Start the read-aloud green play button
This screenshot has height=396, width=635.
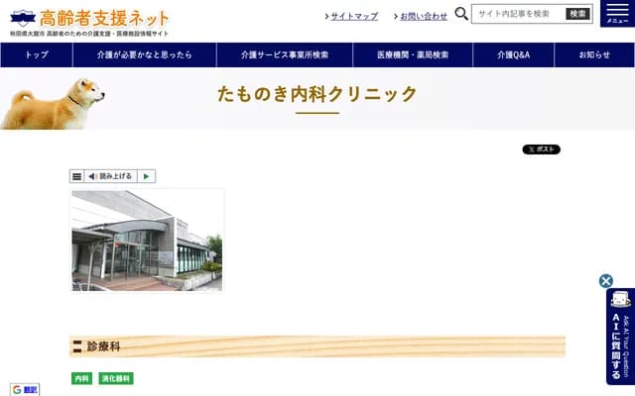pyautogui.click(x=146, y=176)
